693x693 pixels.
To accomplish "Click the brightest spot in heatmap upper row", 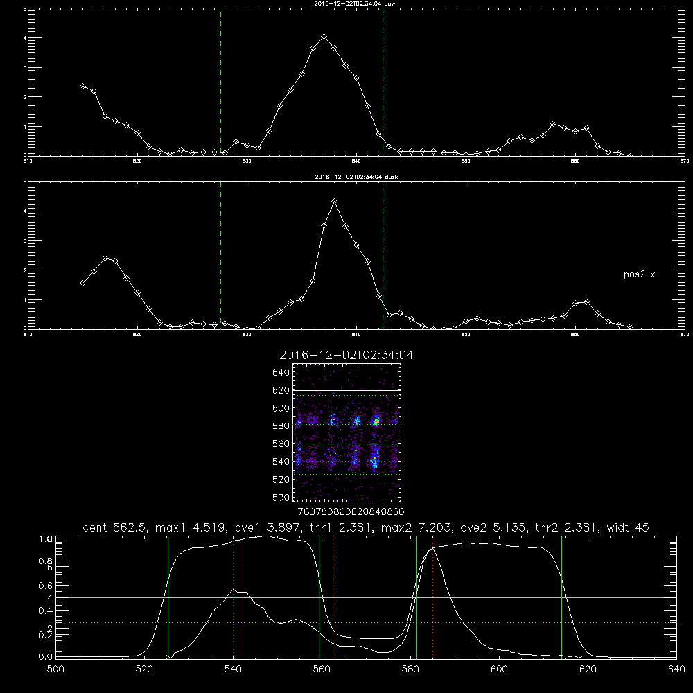I will 376,421.
